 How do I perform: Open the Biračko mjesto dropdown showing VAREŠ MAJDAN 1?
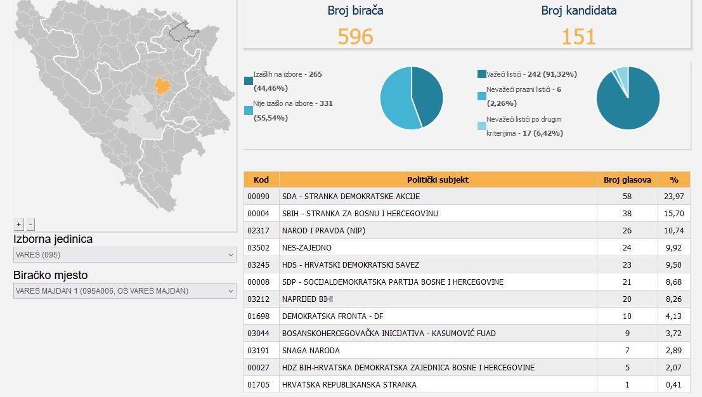[125, 291]
